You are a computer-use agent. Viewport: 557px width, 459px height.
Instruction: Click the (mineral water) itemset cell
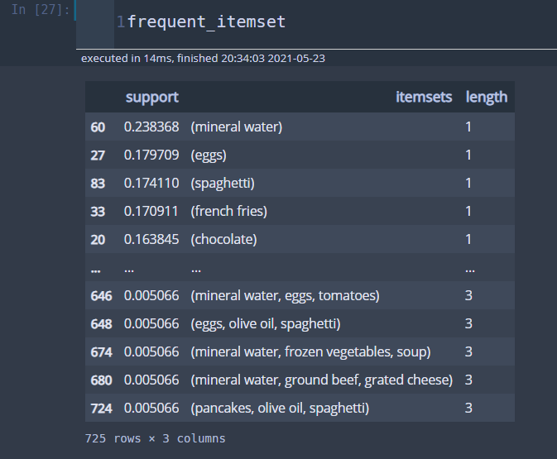click(237, 127)
